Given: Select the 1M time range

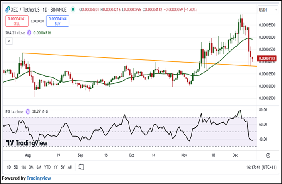Looking at the screenshot, I should pyautogui.click(x=24, y=167).
